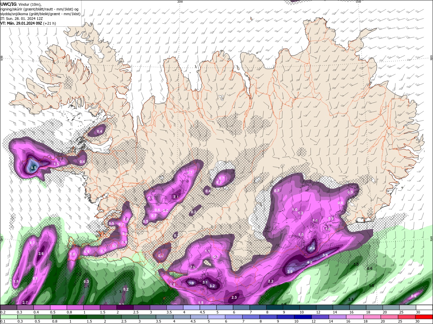Click the "VT: Mán. 29.01.2024 09Z (+21 h)" line
433x324 pixels.
pyautogui.click(x=28, y=23)
